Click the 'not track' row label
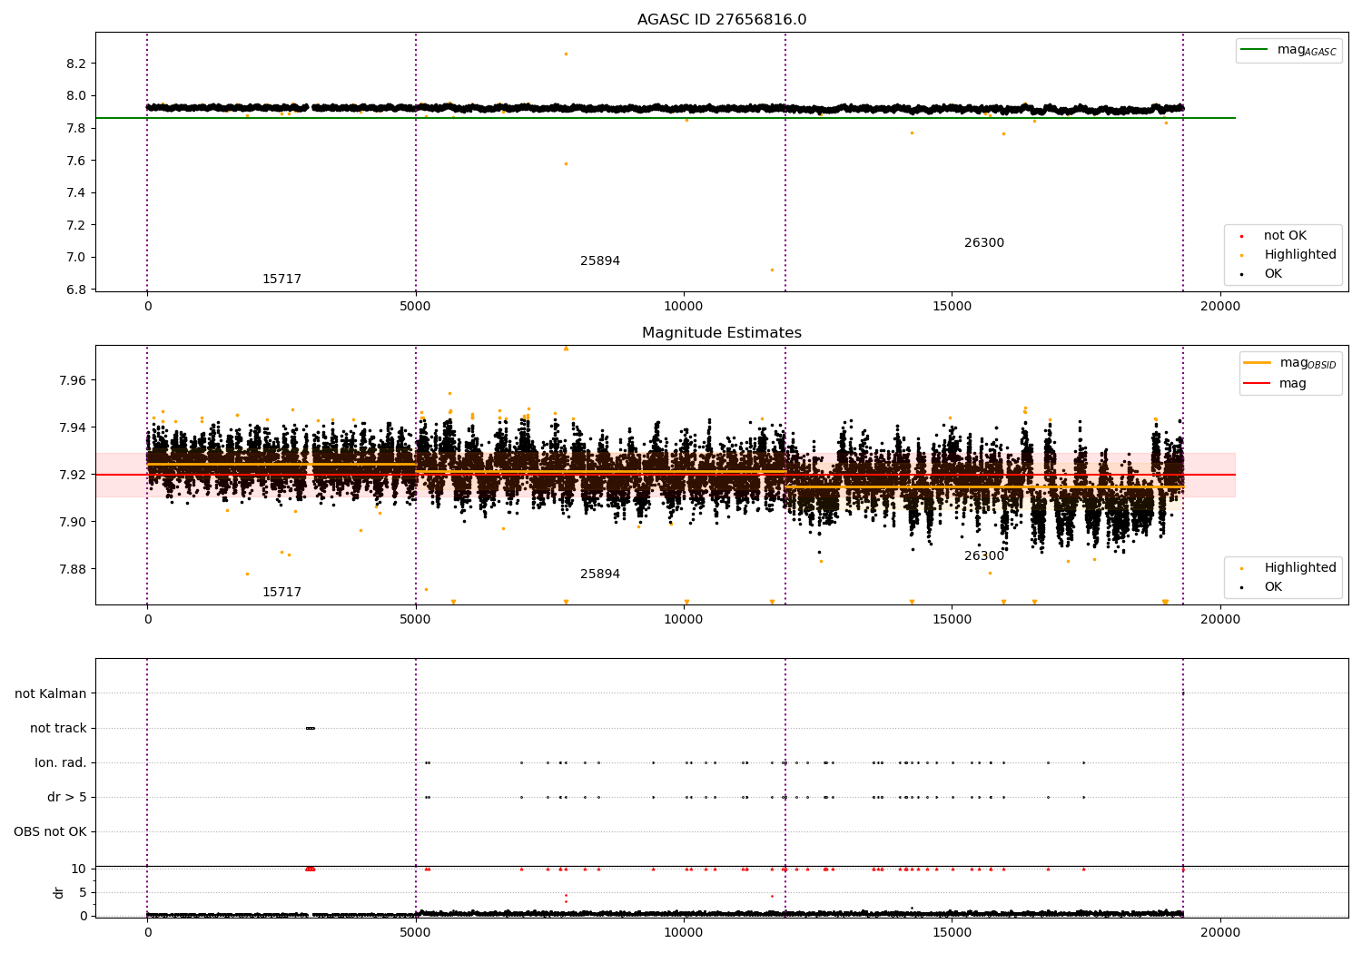 58,729
